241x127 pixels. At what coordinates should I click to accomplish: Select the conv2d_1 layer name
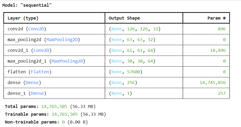point(18,50)
